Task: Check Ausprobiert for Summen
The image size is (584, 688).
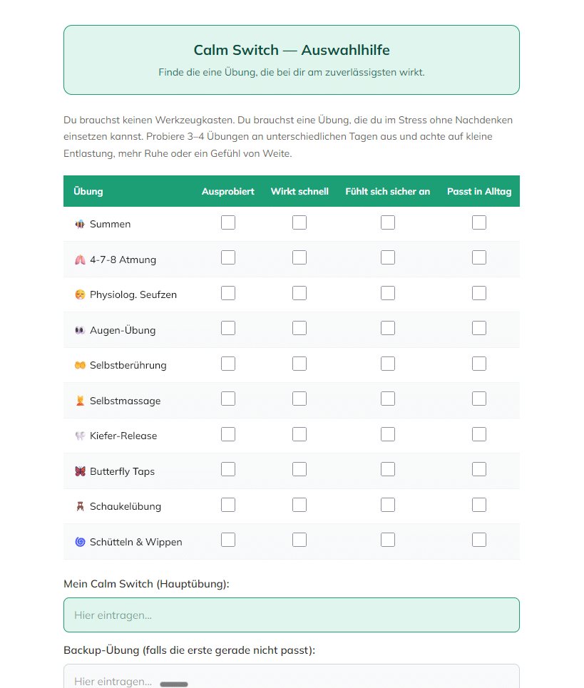Action: click(x=228, y=222)
